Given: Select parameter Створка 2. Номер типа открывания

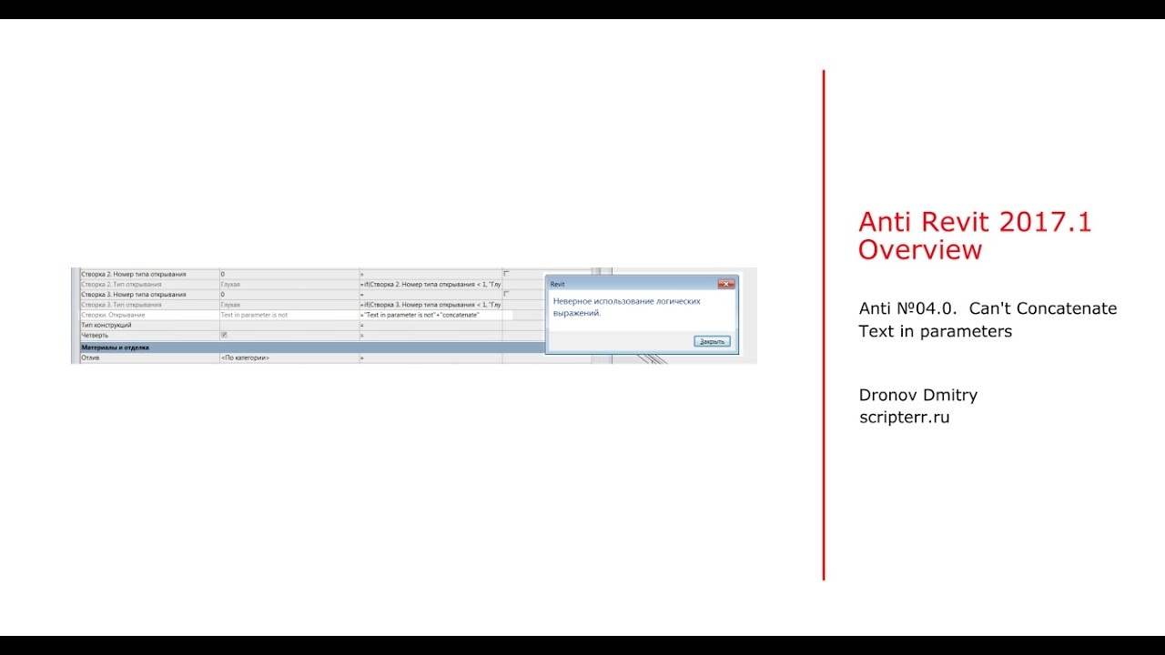Looking at the screenshot, I should [134, 274].
